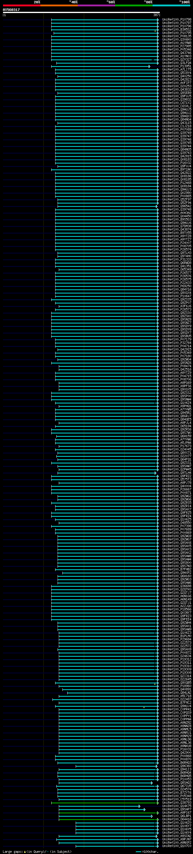Click hit UniRef100_P10053
Viewport: 193px width, 854px height.
177,779
